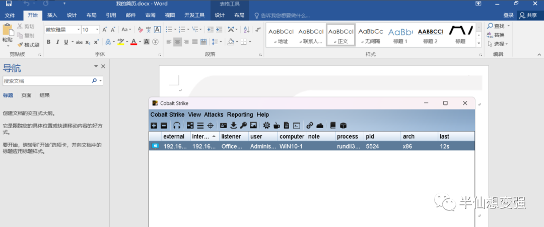Open the Attacks menu in Cobalt Strike
This screenshot has width=544, height=227.
pyautogui.click(x=214, y=115)
